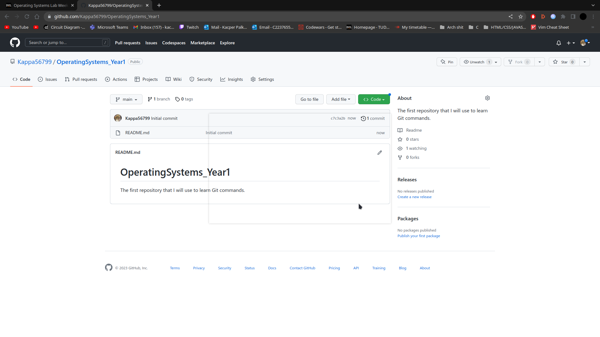Click the GitHub logo in the header
Image resolution: width=600 pixels, height=337 pixels.
14,42
